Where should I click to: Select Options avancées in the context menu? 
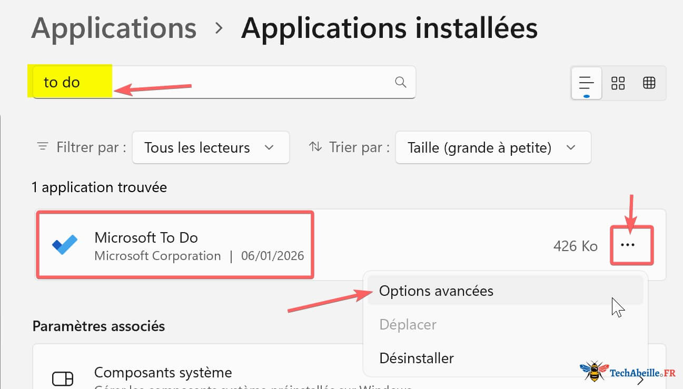pos(436,290)
